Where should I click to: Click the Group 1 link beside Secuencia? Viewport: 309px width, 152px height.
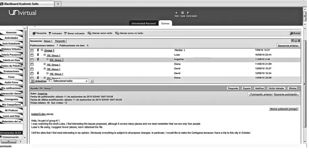click(x=48, y=41)
